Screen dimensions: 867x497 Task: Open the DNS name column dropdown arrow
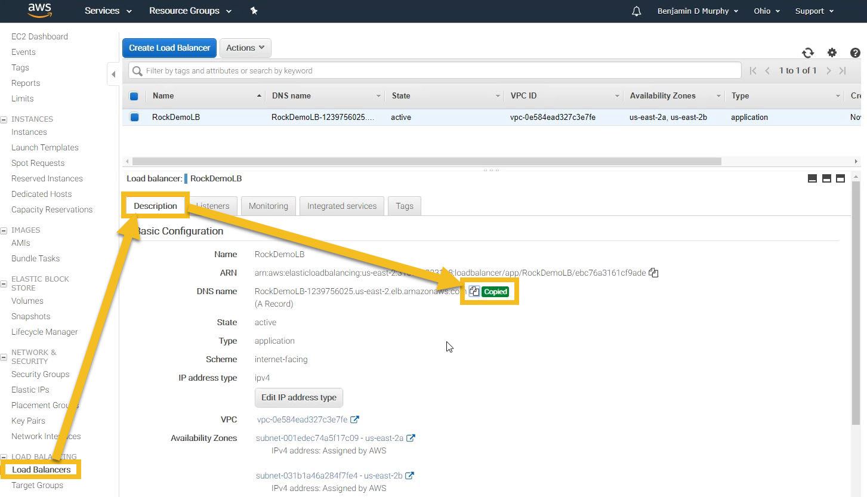tap(378, 96)
